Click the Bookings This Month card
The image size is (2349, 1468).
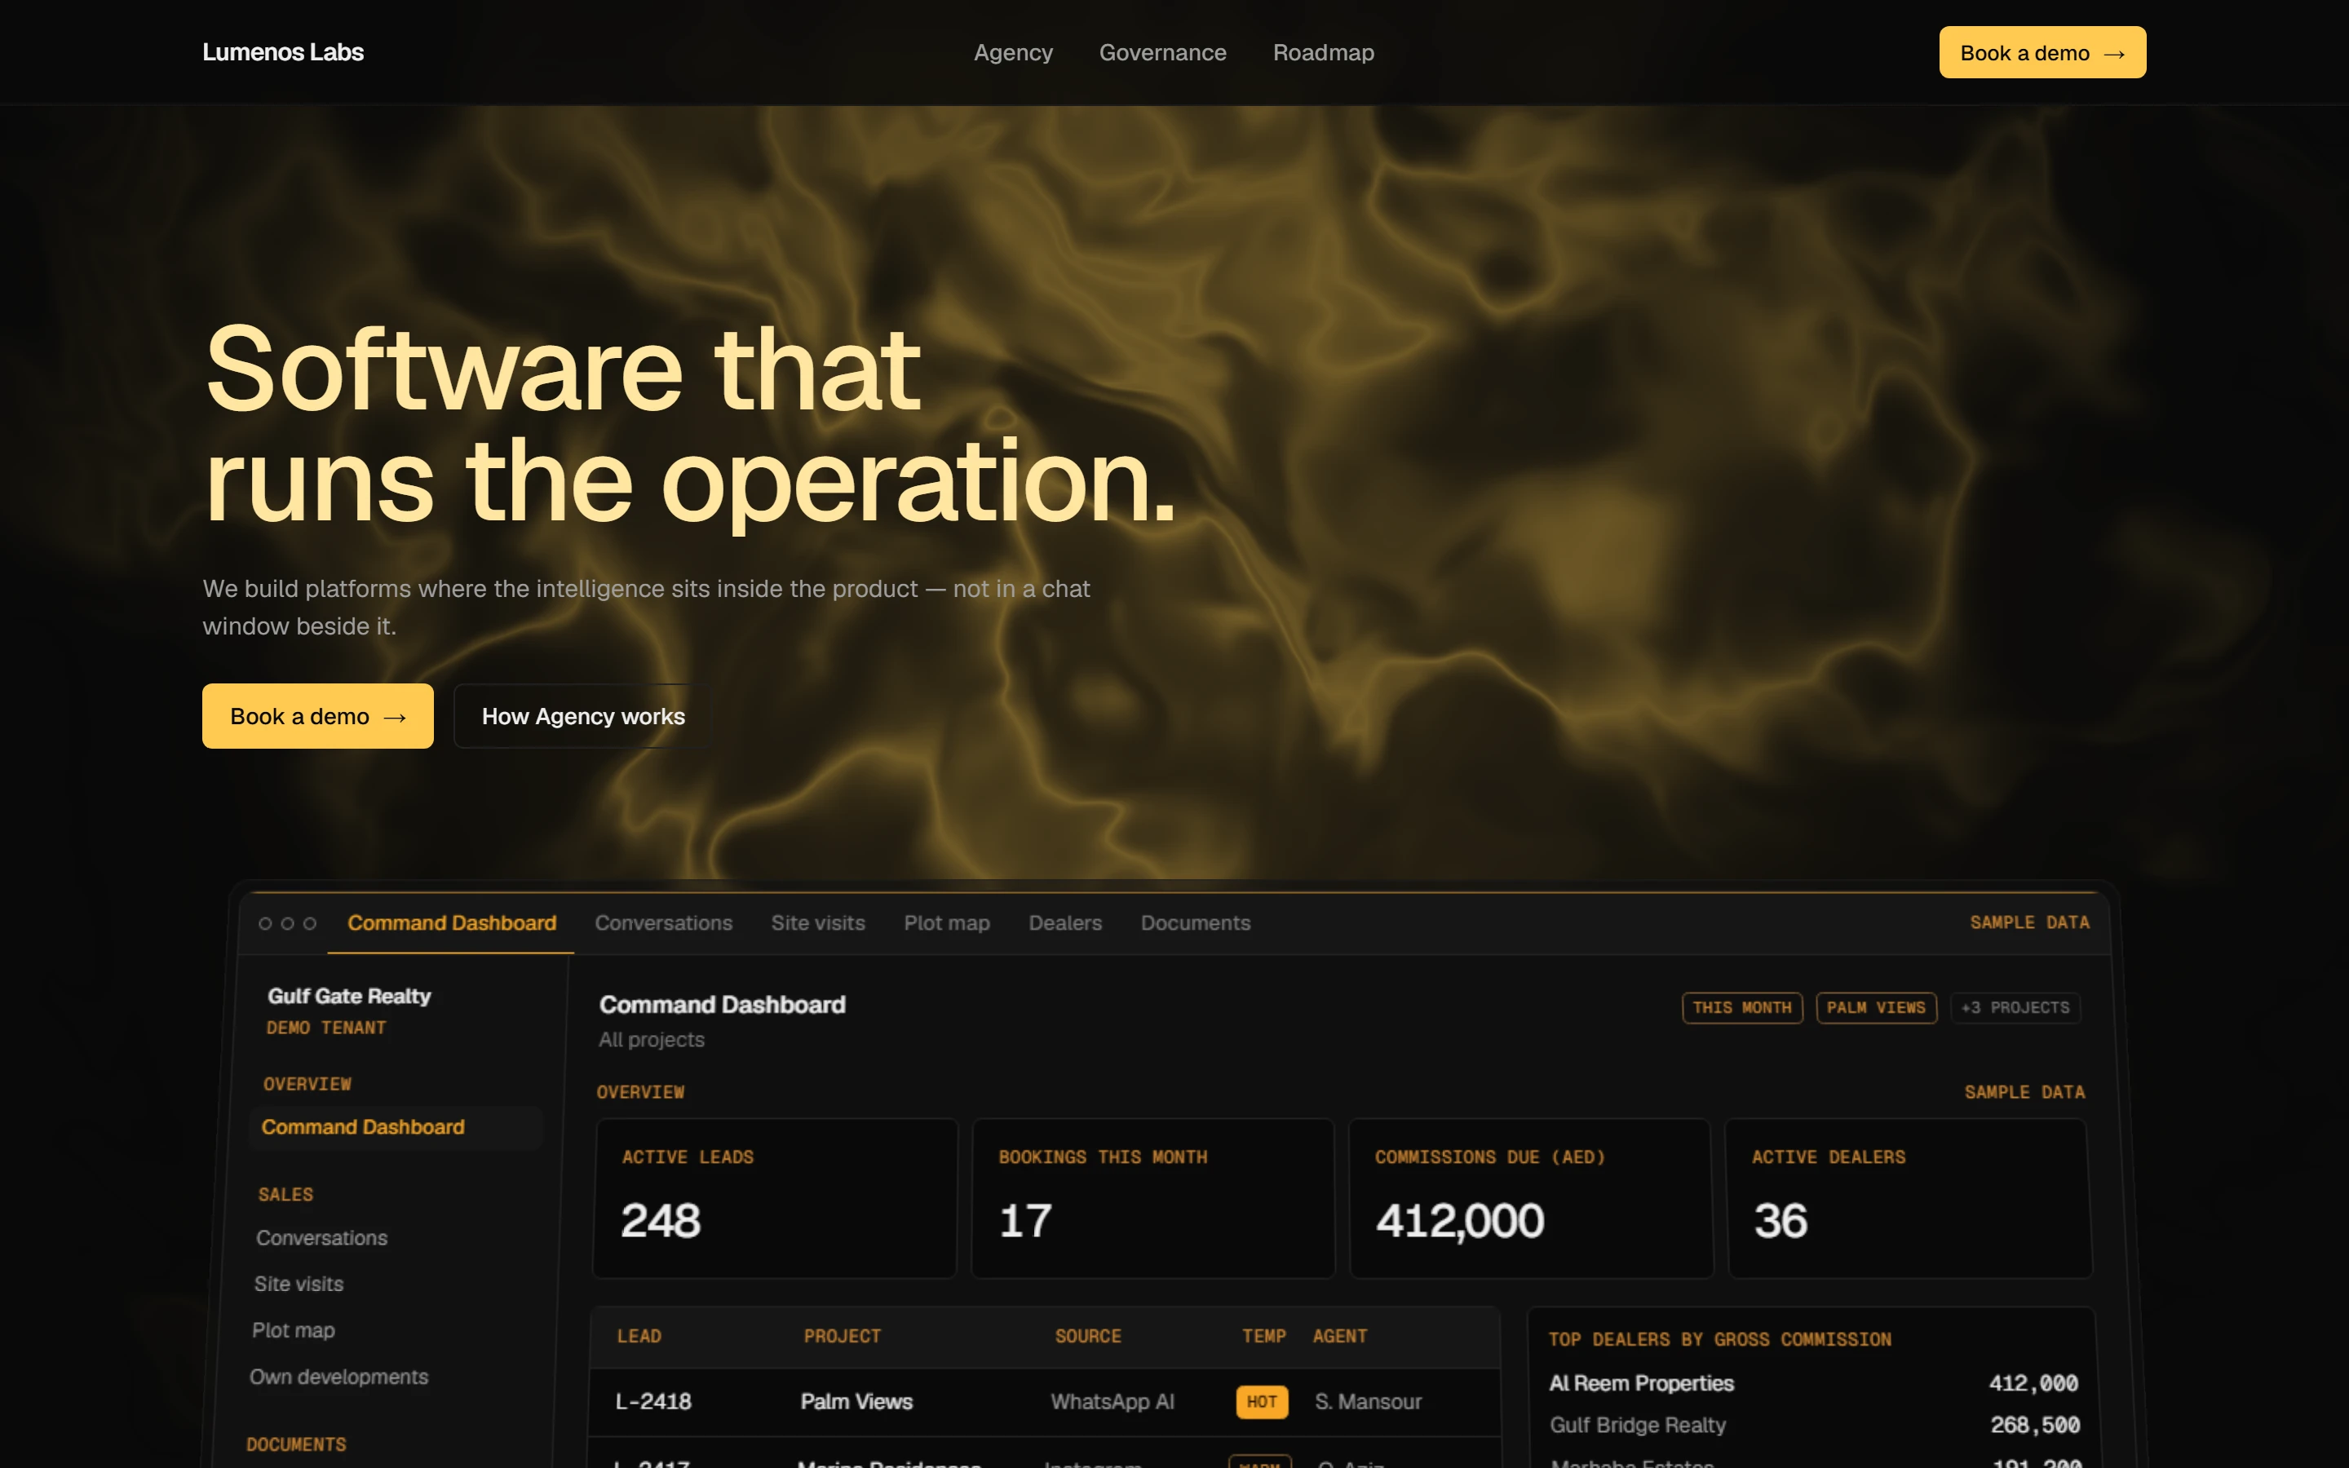point(1152,1198)
